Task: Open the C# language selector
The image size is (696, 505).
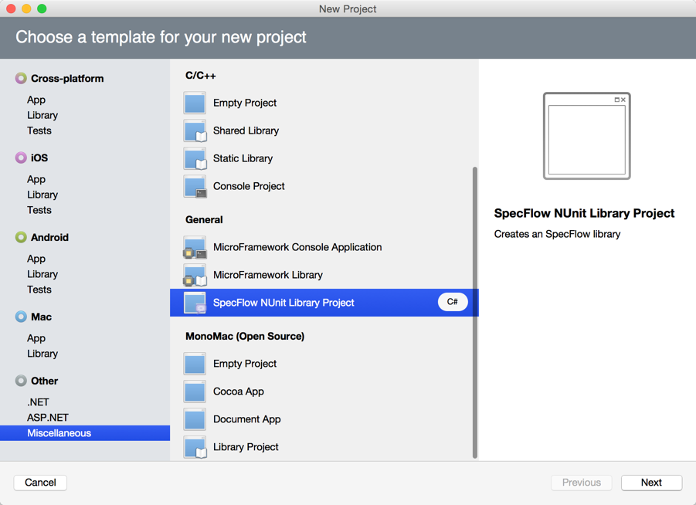Action: click(x=453, y=302)
